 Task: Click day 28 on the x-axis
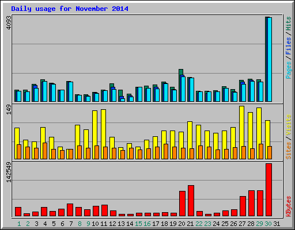click(251, 224)
